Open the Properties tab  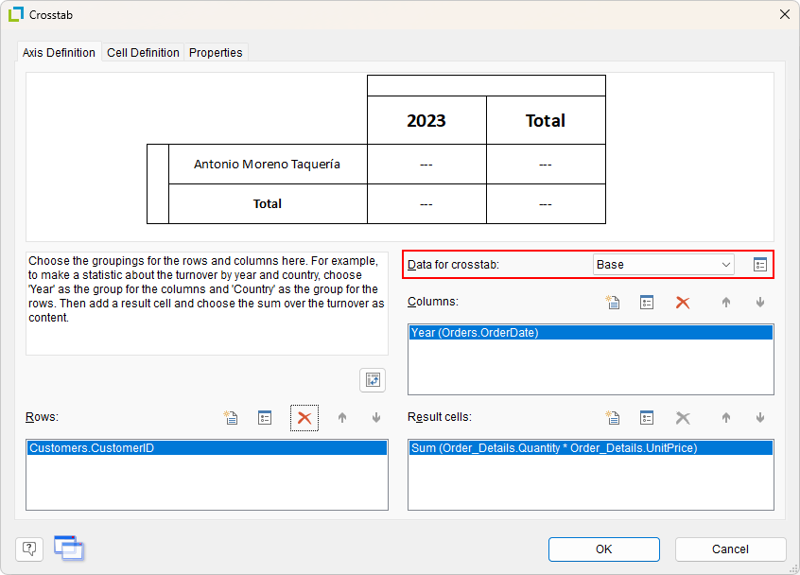coord(216,53)
